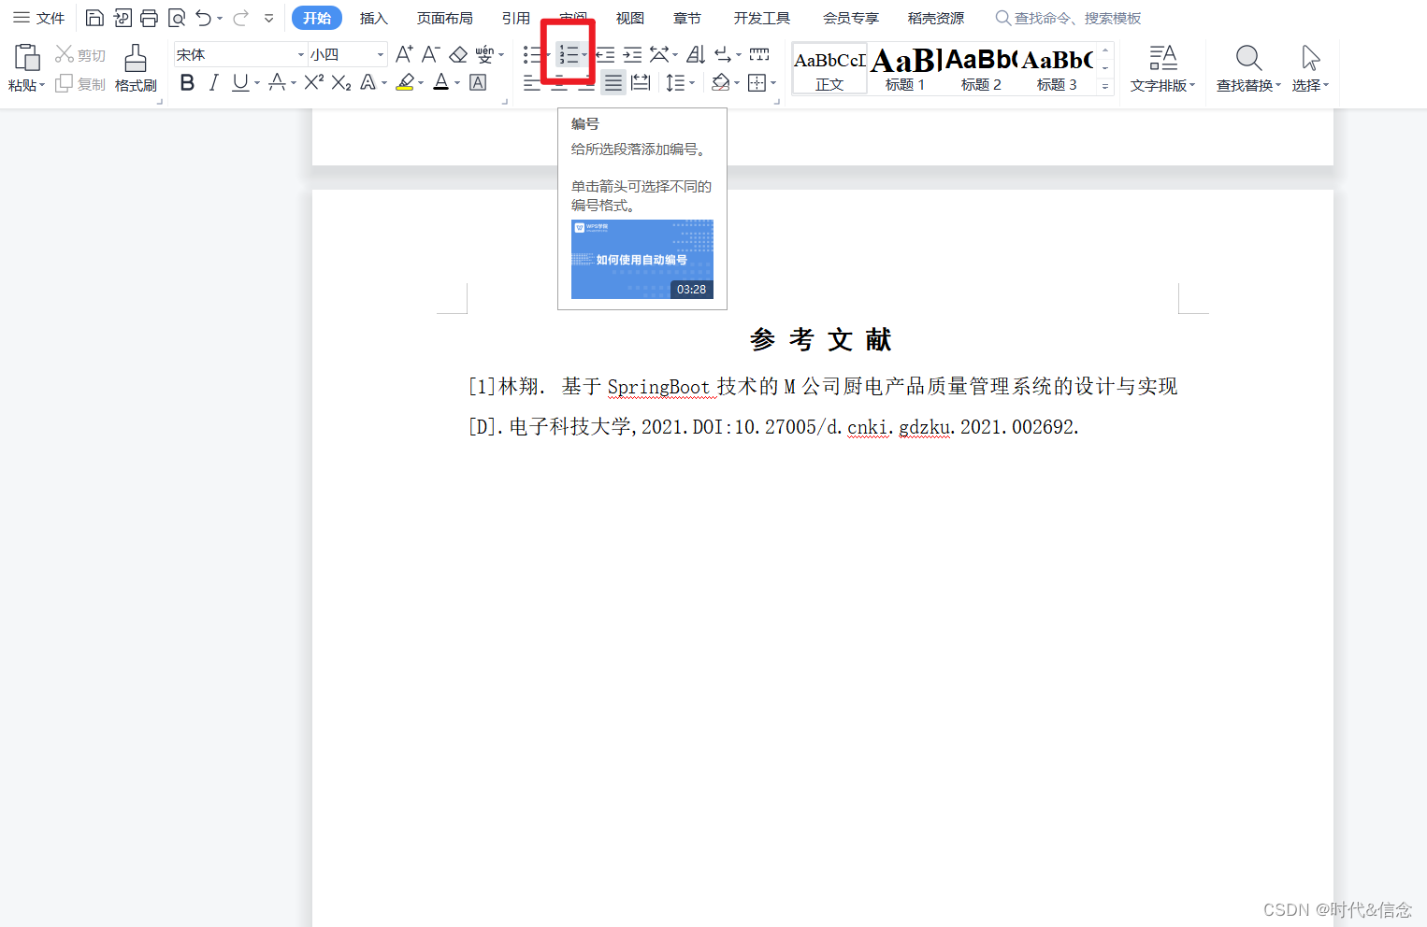The height and width of the screenshot is (927, 1427).
Task: Switch to the 引用 tab
Action: (x=515, y=18)
